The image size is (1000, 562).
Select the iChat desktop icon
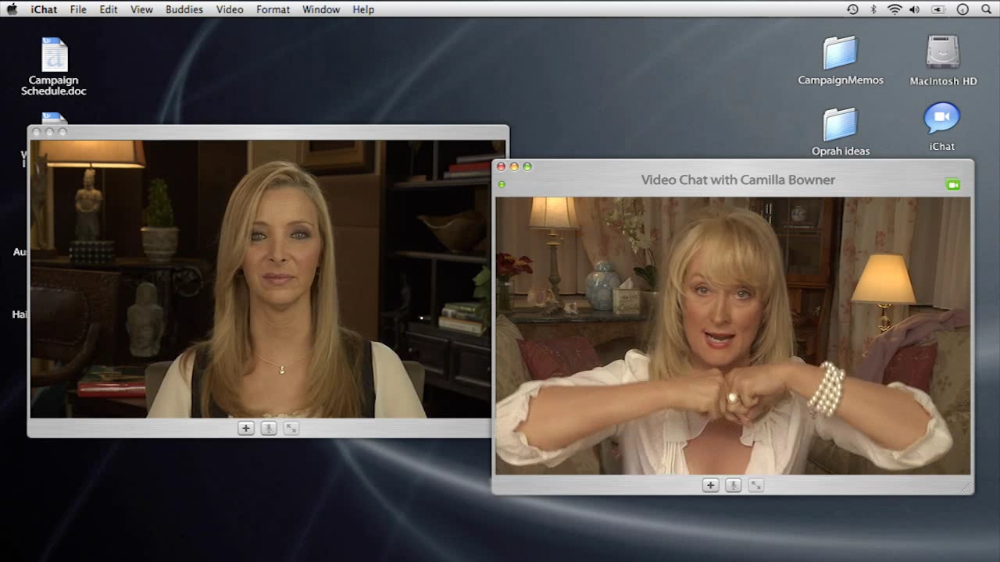[x=942, y=126]
